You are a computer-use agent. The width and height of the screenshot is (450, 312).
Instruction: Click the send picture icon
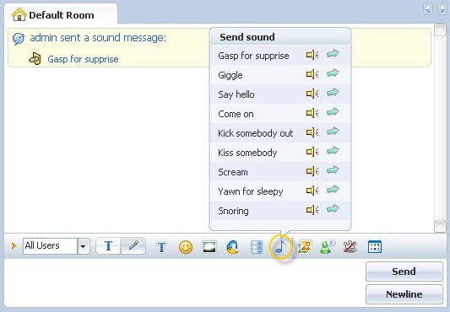pyautogui.click(x=305, y=246)
